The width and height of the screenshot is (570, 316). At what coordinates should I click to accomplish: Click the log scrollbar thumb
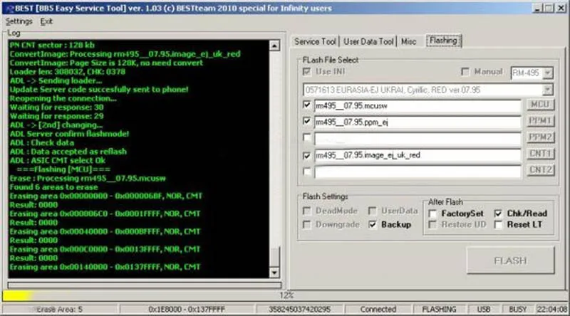tap(274, 256)
